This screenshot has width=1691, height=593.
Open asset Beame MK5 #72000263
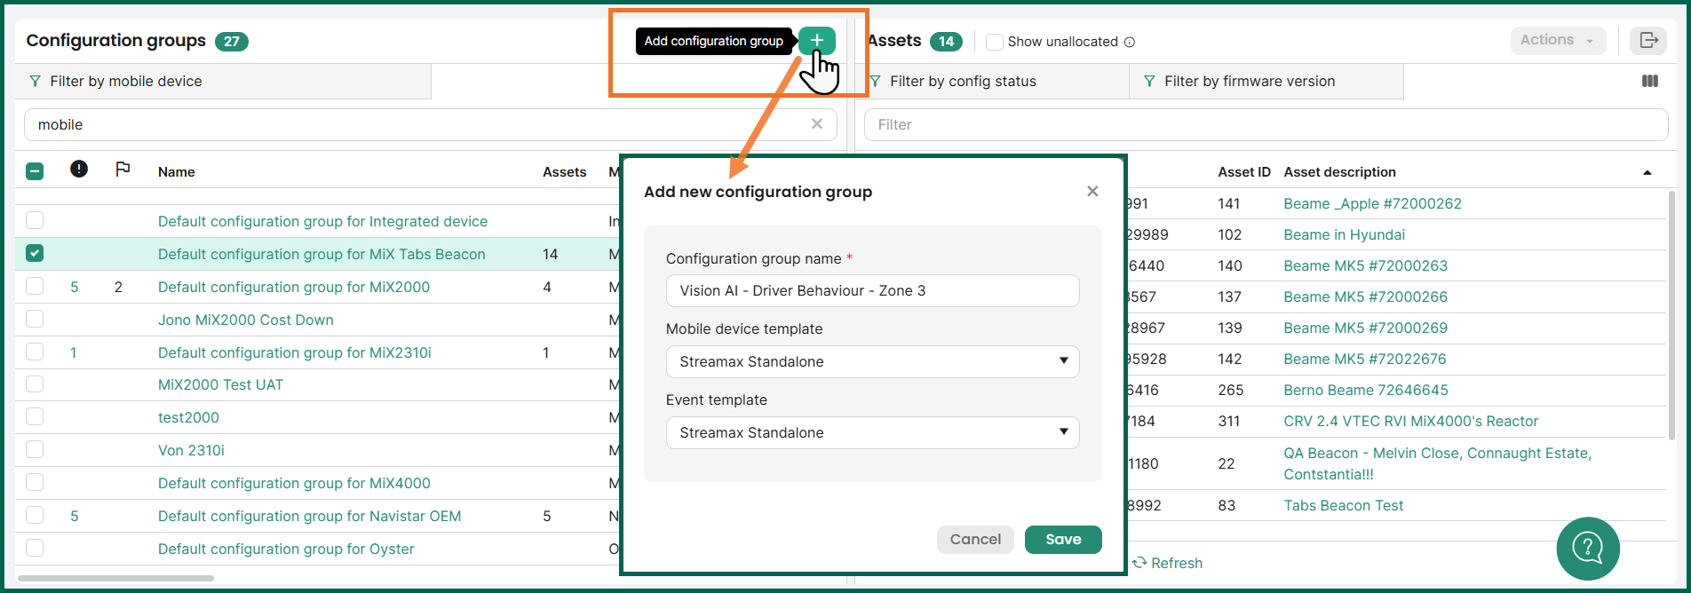click(x=1365, y=265)
